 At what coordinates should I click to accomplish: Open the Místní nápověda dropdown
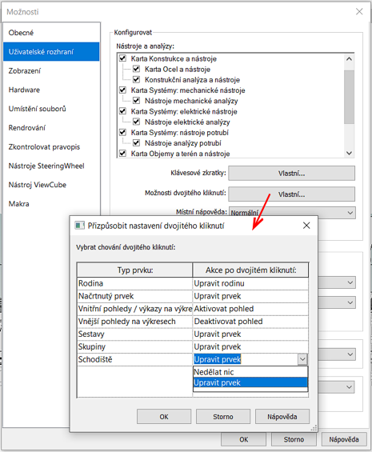tap(292, 213)
